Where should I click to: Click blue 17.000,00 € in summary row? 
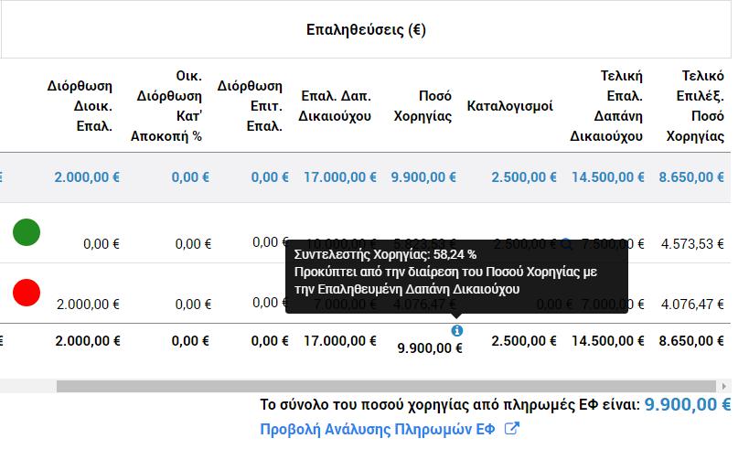pyautogui.click(x=340, y=177)
